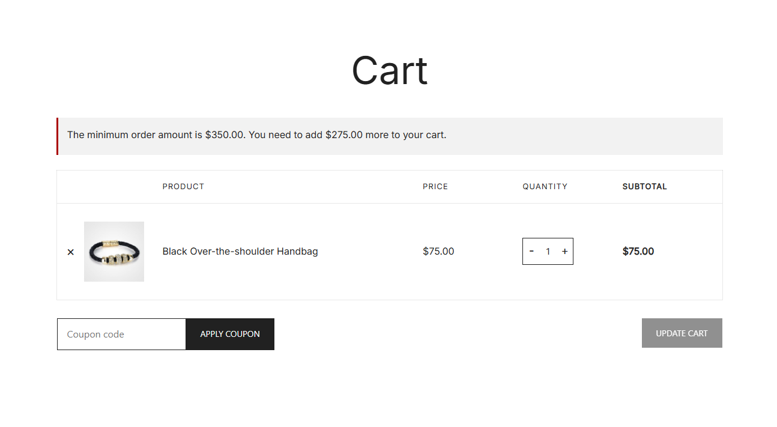Select the Product column header
This screenshot has width=777, height=427.
tap(183, 187)
